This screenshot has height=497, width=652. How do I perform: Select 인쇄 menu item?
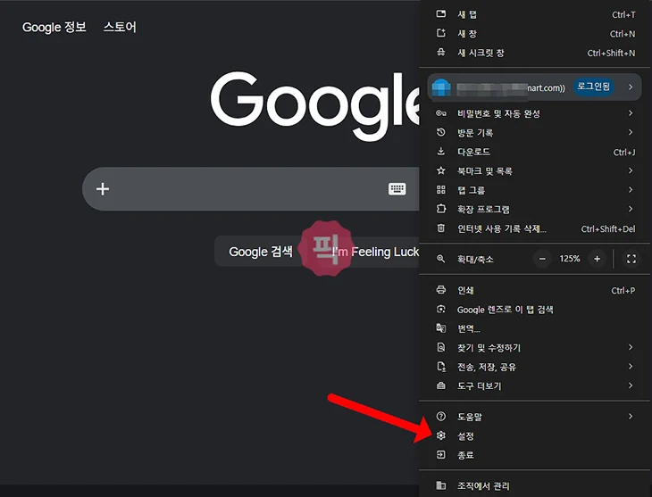point(535,290)
